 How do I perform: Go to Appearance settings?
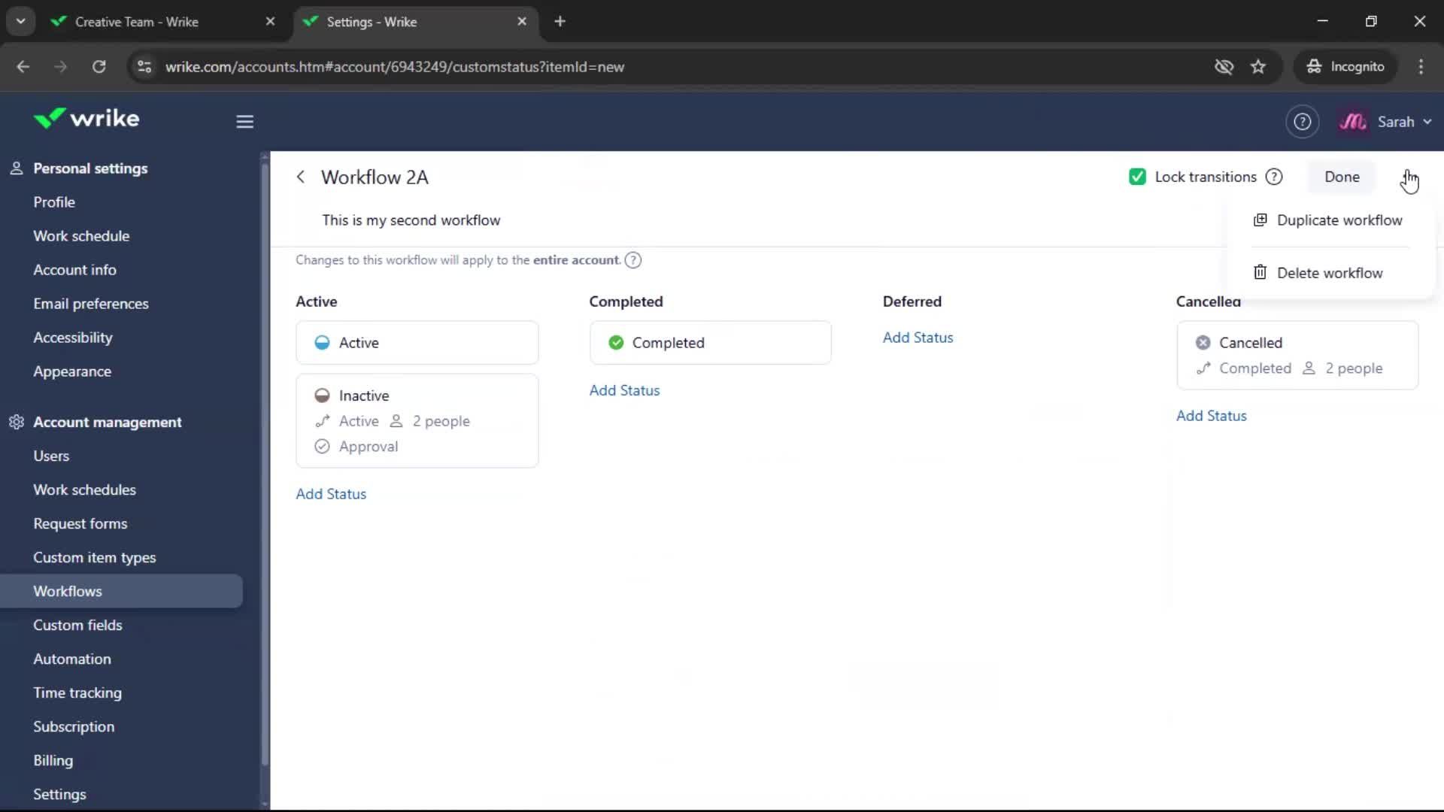coord(72,371)
